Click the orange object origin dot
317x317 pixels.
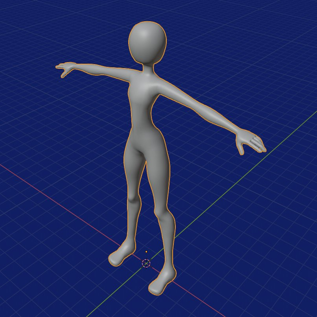pos(146,252)
